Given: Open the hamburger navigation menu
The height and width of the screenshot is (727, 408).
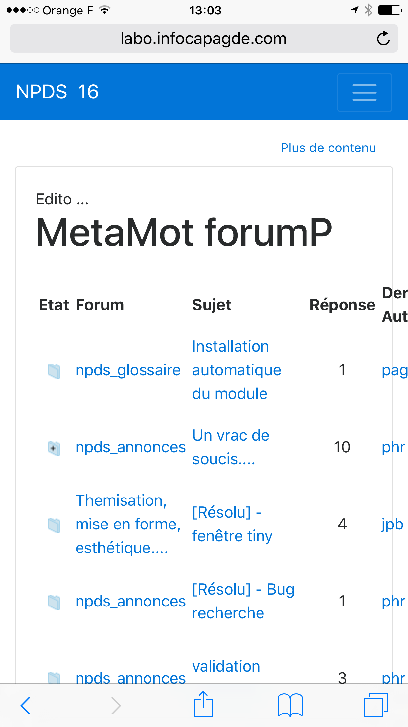Looking at the screenshot, I should [364, 92].
